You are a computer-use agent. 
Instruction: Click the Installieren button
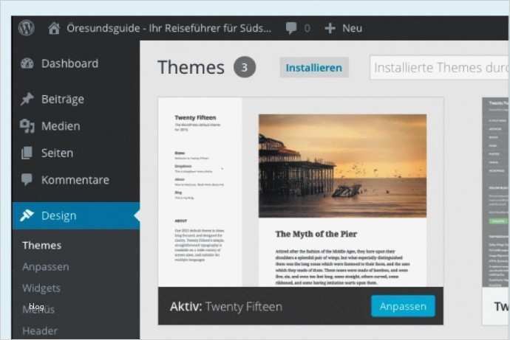pyautogui.click(x=314, y=67)
